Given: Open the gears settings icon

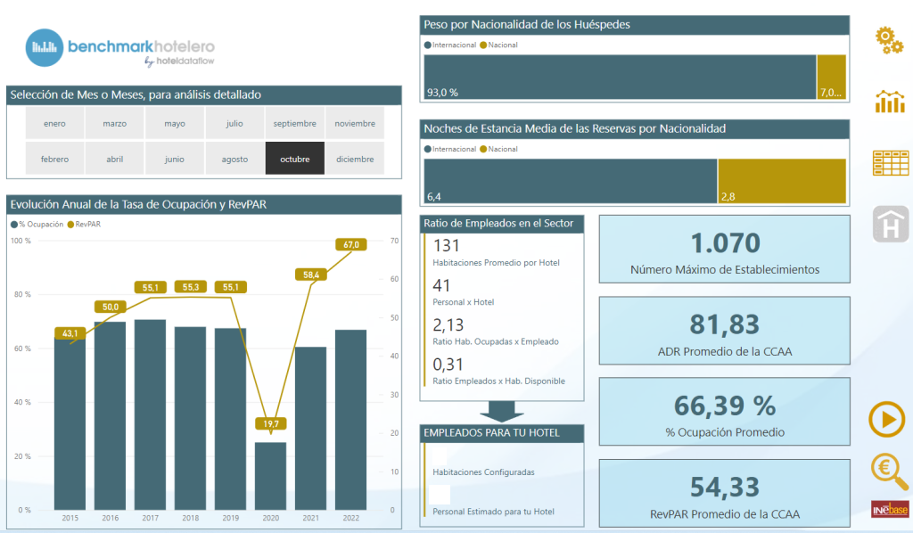Looking at the screenshot, I should (889, 40).
